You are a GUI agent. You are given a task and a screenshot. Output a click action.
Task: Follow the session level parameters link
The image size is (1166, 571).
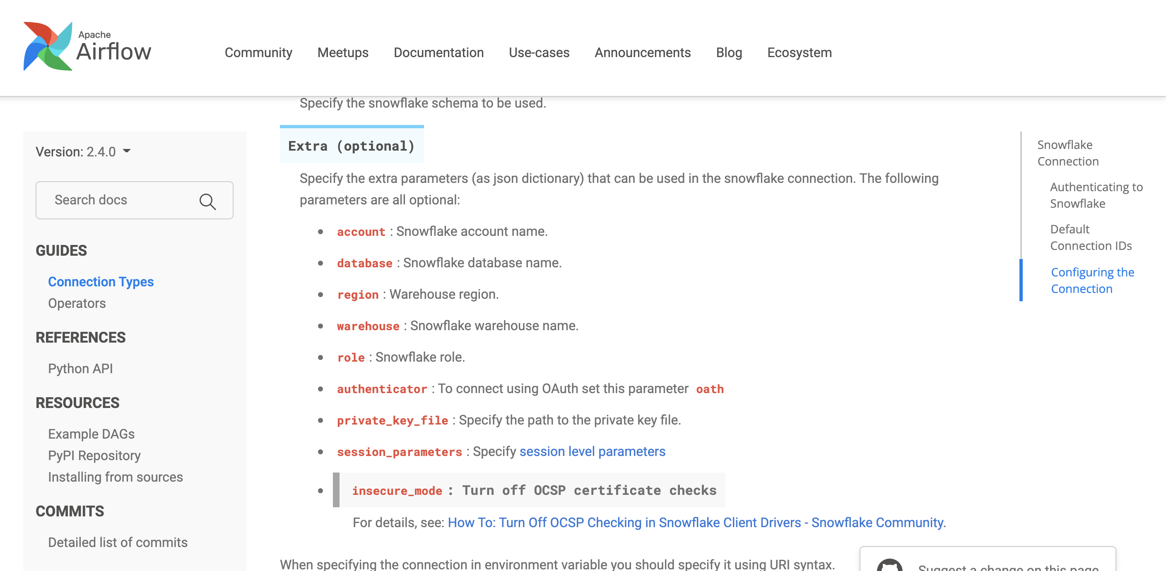click(592, 451)
